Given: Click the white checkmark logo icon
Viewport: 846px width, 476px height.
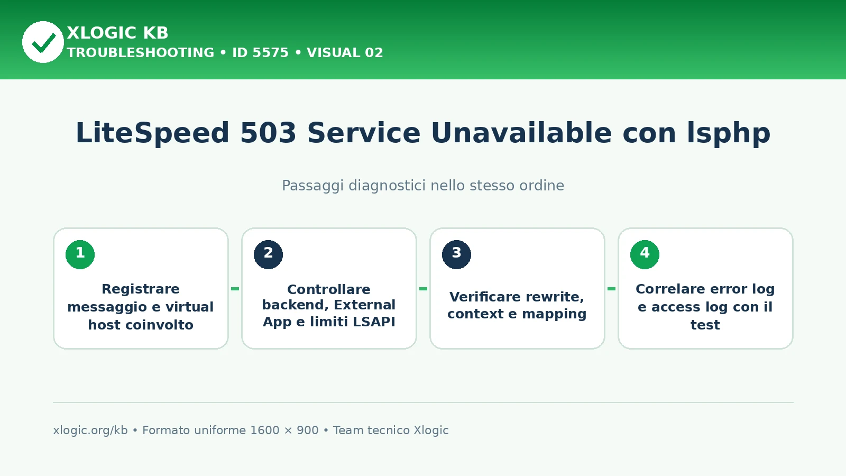Looking at the screenshot, I should 43,42.
